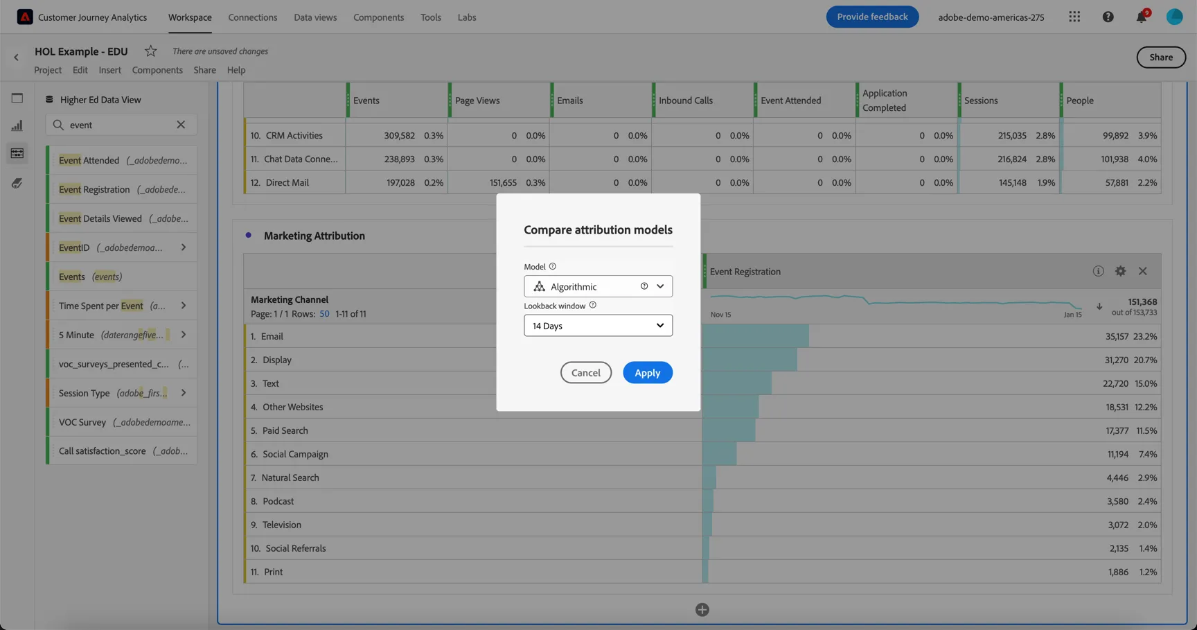The width and height of the screenshot is (1197, 630).
Task: Open the Components menu in project bar
Action: point(157,70)
